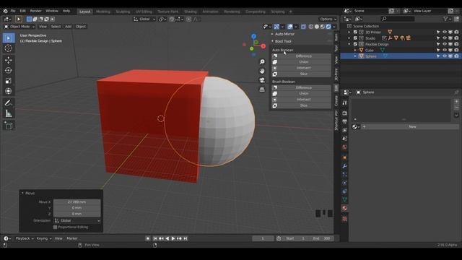The width and height of the screenshot is (462, 260).
Task: Open the Global orientation dropdown in header
Action: tap(144, 19)
